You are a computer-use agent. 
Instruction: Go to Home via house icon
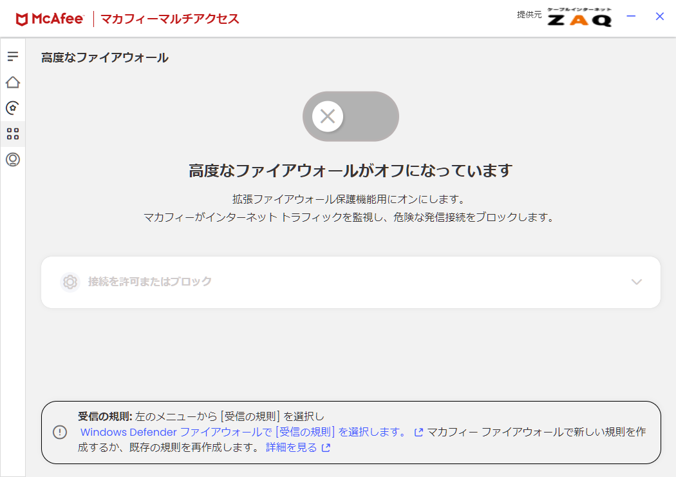click(13, 82)
